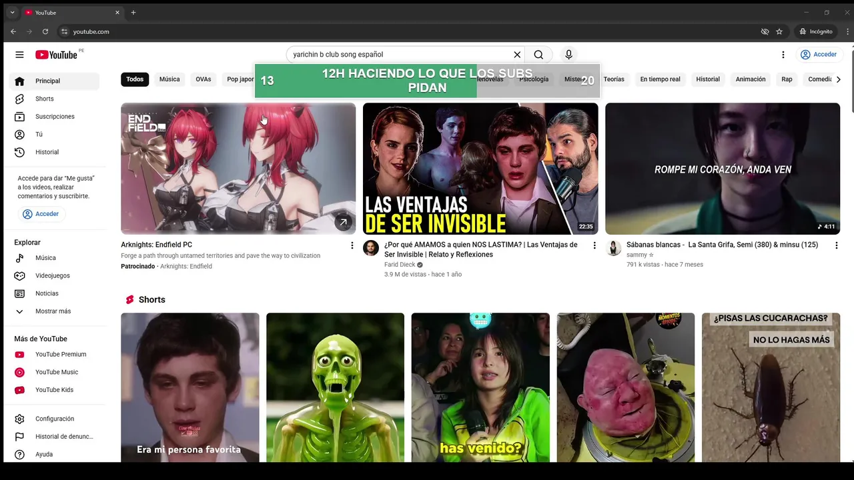
Task: Open Videojuegos under Explorar
Action: pyautogui.click(x=54, y=275)
